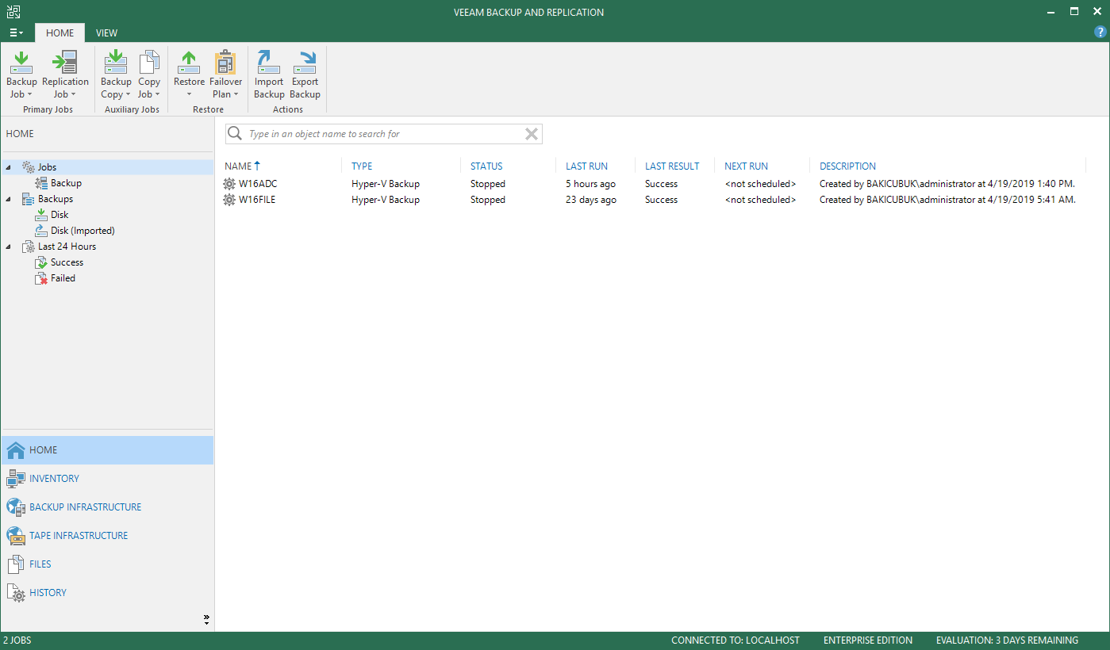Open the Backup Job dropdown arrow

(x=29, y=95)
